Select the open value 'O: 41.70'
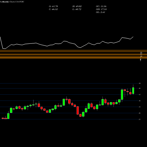Image resolution: width=147 pixels, height=147 pixels. click(54, 6)
